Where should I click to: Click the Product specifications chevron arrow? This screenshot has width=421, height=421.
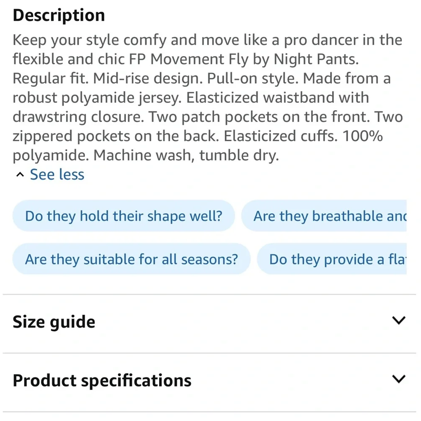click(398, 379)
